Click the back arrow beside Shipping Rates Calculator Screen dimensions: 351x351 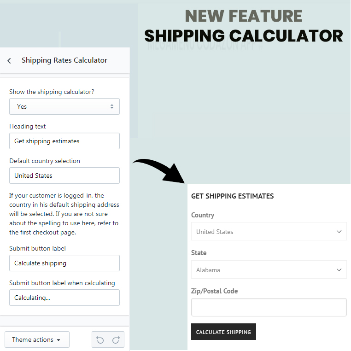pos(9,61)
